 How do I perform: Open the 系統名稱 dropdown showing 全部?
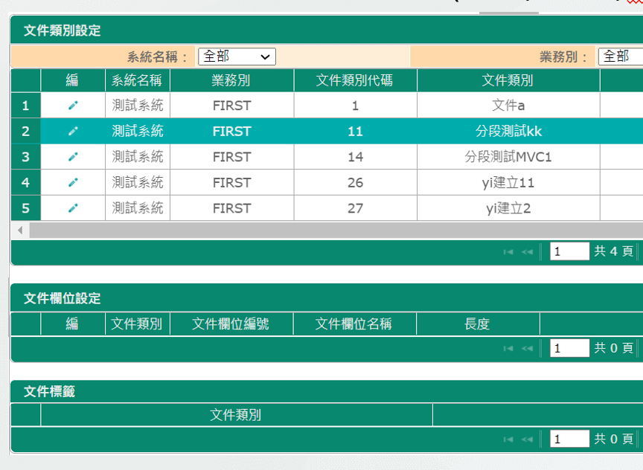pos(237,57)
